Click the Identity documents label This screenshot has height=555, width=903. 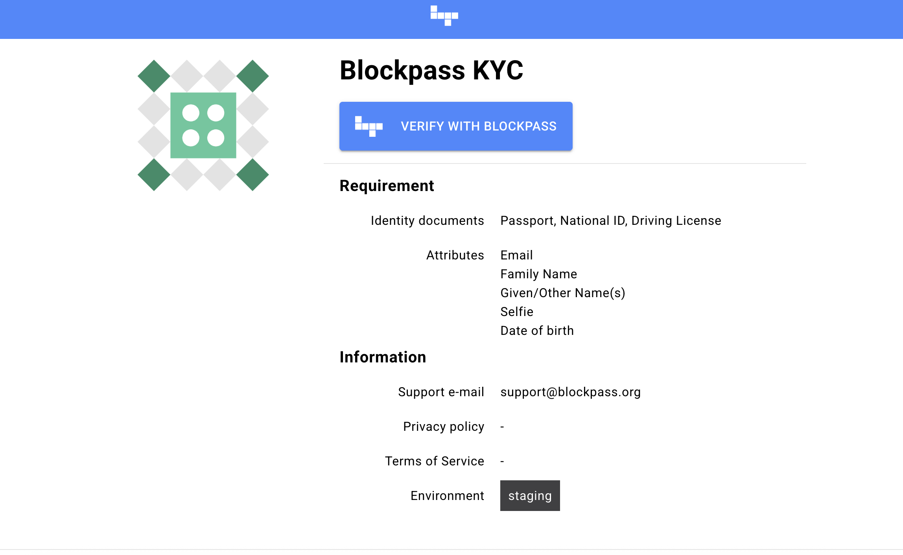[x=427, y=221]
